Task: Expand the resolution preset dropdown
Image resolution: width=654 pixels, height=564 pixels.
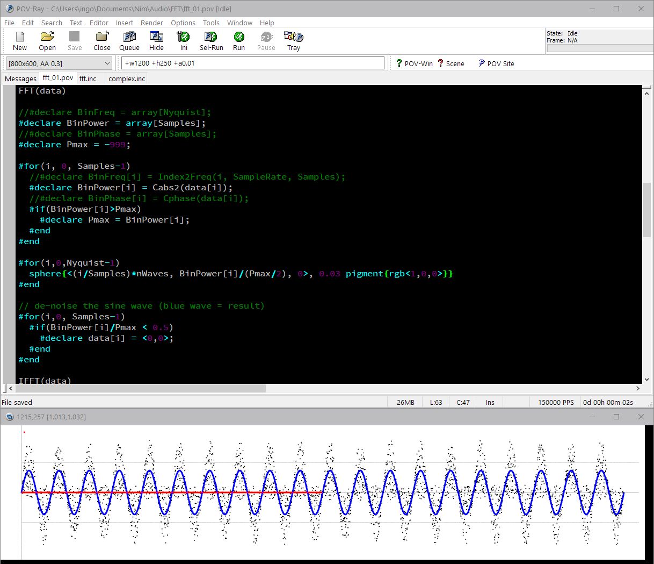Action: 107,63
